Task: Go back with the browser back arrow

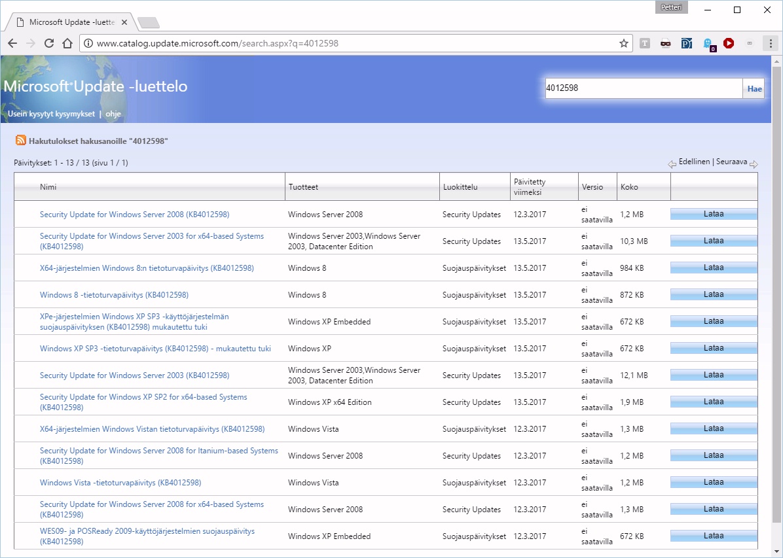Action: (12, 43)
